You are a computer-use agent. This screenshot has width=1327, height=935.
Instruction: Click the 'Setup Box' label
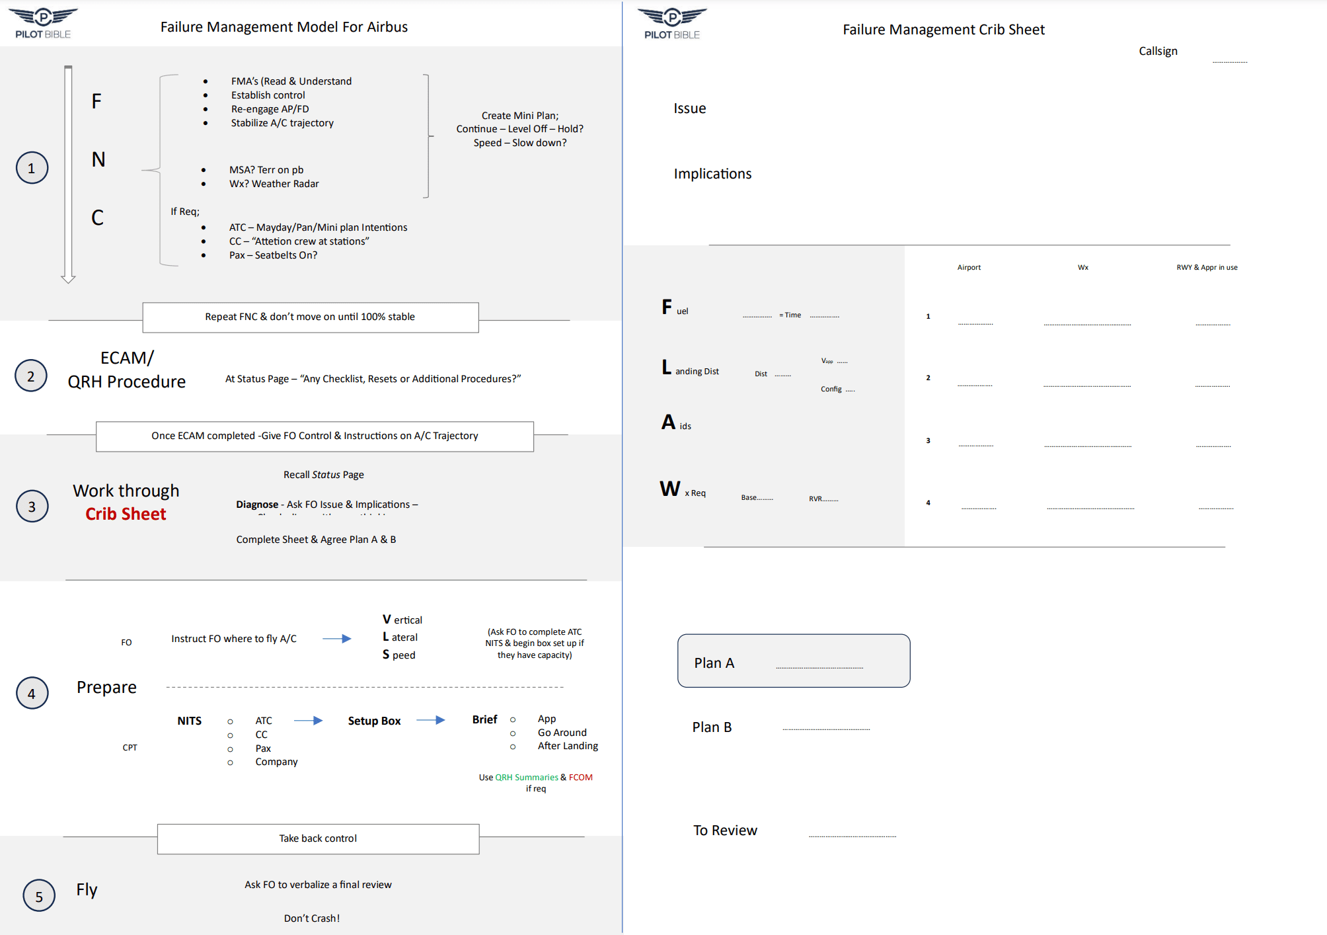click(374, 721)
